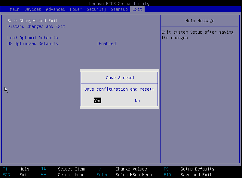Click the highlighted Exit tab

pos(137,9)
